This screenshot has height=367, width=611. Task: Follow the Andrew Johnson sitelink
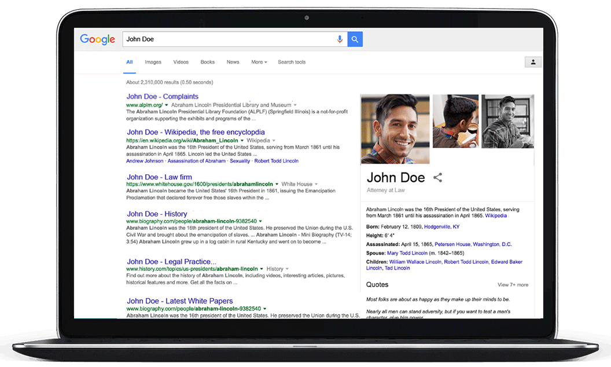pyautogui.click(x=145, y=161)
